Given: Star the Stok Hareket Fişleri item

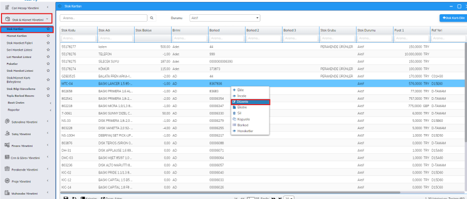Looking at the screenshot, I should 48,43.
